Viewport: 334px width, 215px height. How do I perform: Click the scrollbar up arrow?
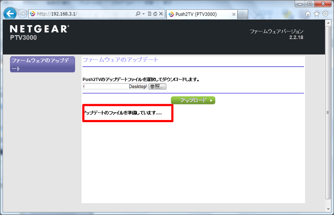click(x=328, y=22)
